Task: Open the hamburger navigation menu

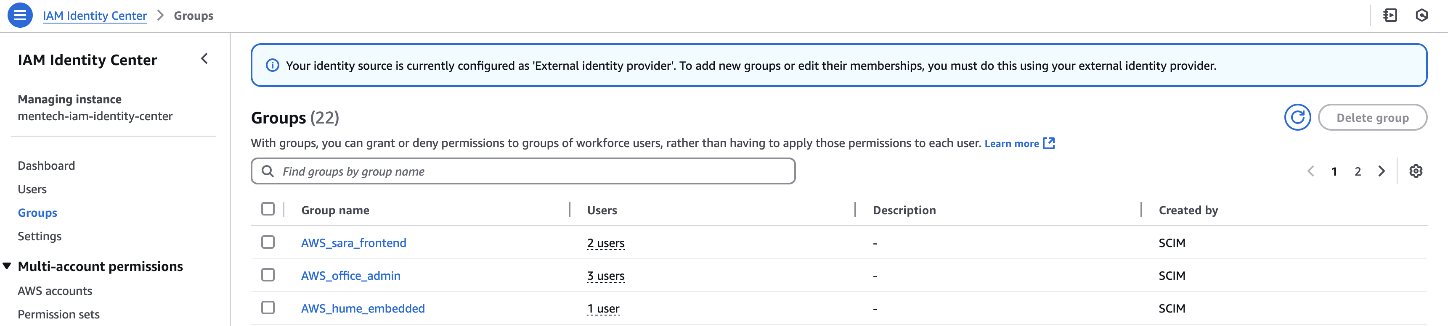Action: point(20,15)
